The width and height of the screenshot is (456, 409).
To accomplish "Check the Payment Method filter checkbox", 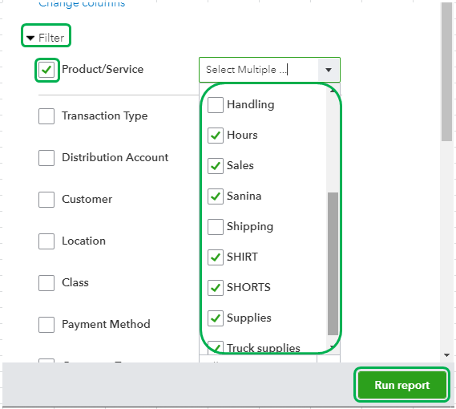I will tap(46, 324).
